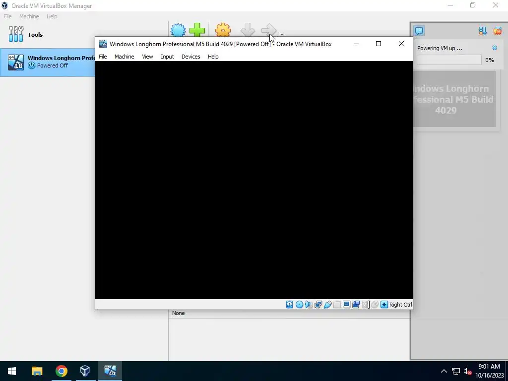Open the Devices menu in the VM window

(x=190, y=57)
